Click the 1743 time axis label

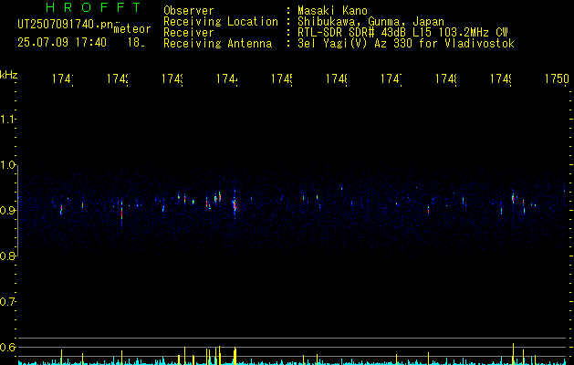172,79
